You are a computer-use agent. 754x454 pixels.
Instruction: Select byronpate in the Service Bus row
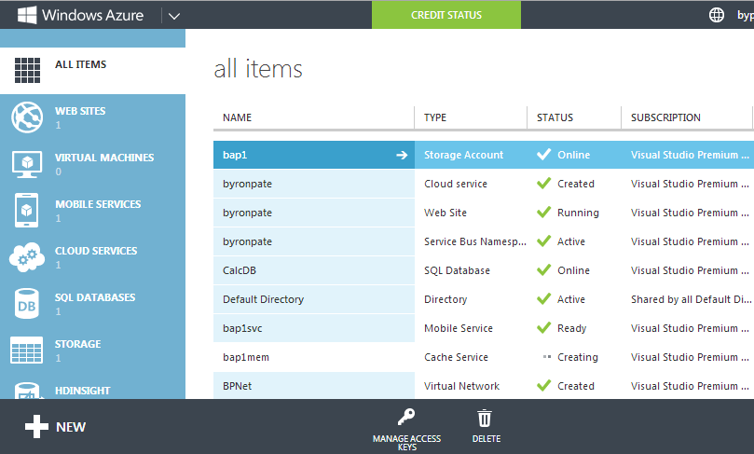pos(247,241)
